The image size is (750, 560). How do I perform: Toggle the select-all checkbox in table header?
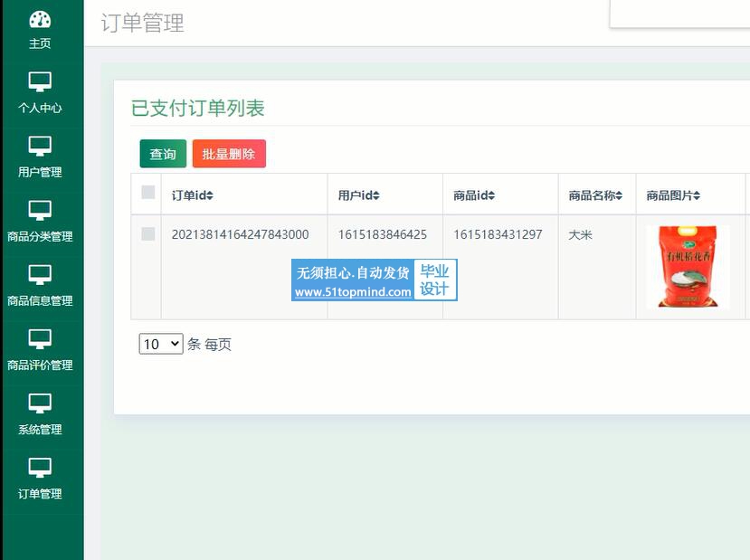tap(148, 192)
